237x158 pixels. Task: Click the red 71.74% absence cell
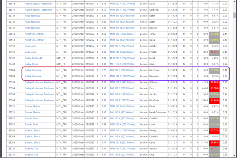[x=214, y=100]
